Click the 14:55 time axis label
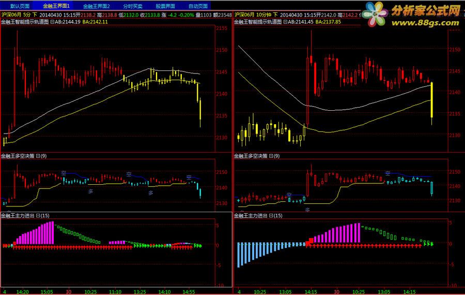This screenshot has height=295, width=465. click(x=189, y=292)
